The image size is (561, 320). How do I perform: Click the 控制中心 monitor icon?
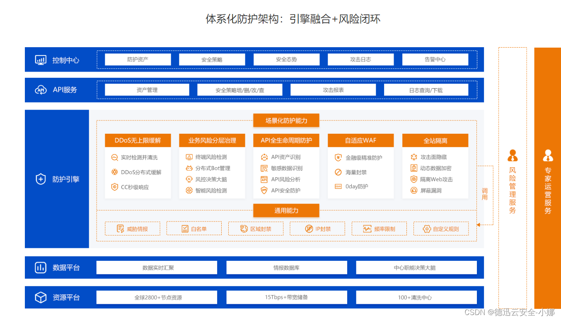coord(41,60)
